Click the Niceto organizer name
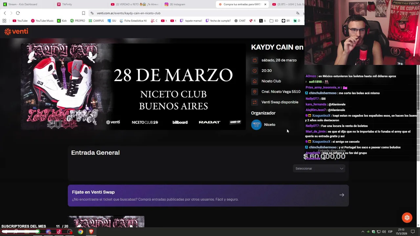The height and width of the screenshot is (236, 420). click(x=270, y=125)
